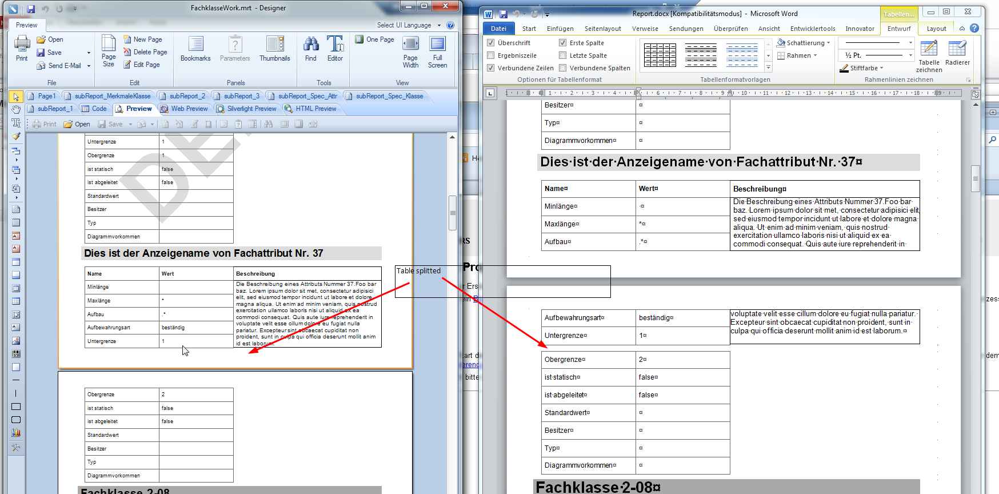Click the ruler tab selector in Word
This screenshot has height=494, width=999.
(490, 93)
